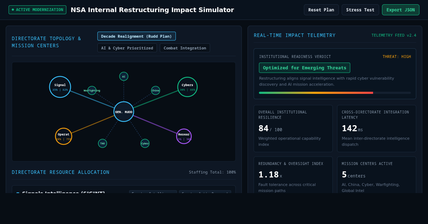Click the 'AI, China, Cyber, Warfighting, Global Intel' list

(371, 188)
